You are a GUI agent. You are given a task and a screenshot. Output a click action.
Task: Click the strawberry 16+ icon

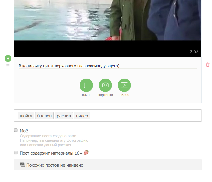[x=86, y=152]
